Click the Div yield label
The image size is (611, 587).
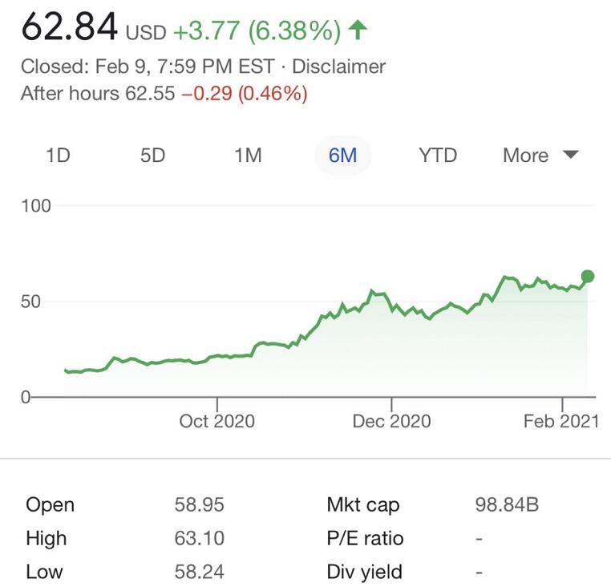pos(364,572)
